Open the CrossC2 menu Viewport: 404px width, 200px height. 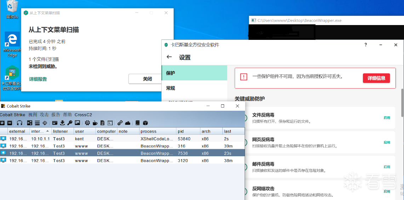click(83, 115)
